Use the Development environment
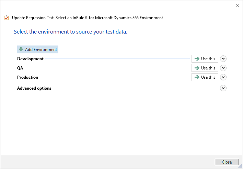 pyautogui.click(x=205, y=59)
